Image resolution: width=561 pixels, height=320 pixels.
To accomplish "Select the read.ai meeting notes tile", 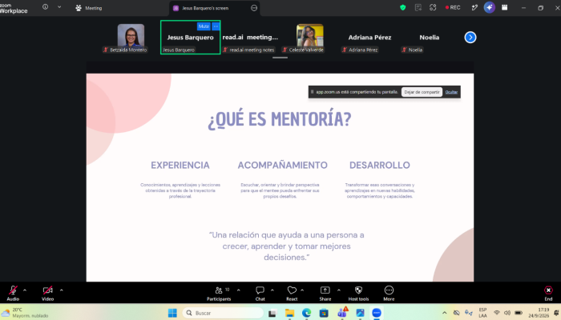I will 250,37.
